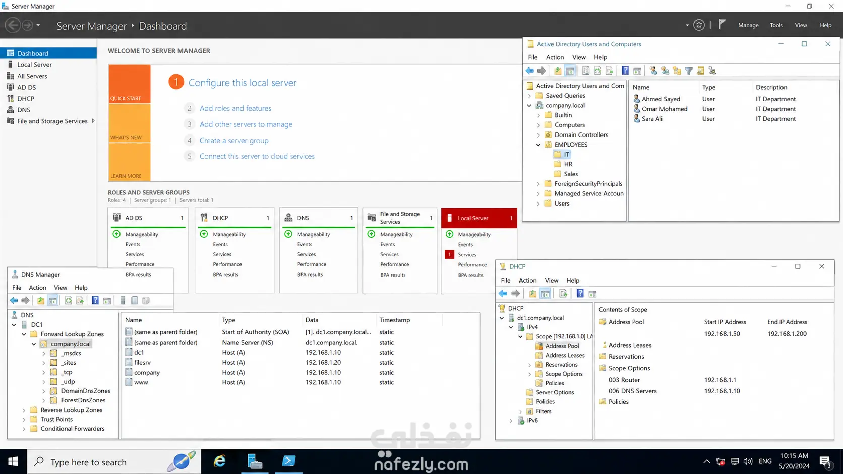Click filter icon in AD Users toolbar
The image size is (843, 474).
click(689, 71)
